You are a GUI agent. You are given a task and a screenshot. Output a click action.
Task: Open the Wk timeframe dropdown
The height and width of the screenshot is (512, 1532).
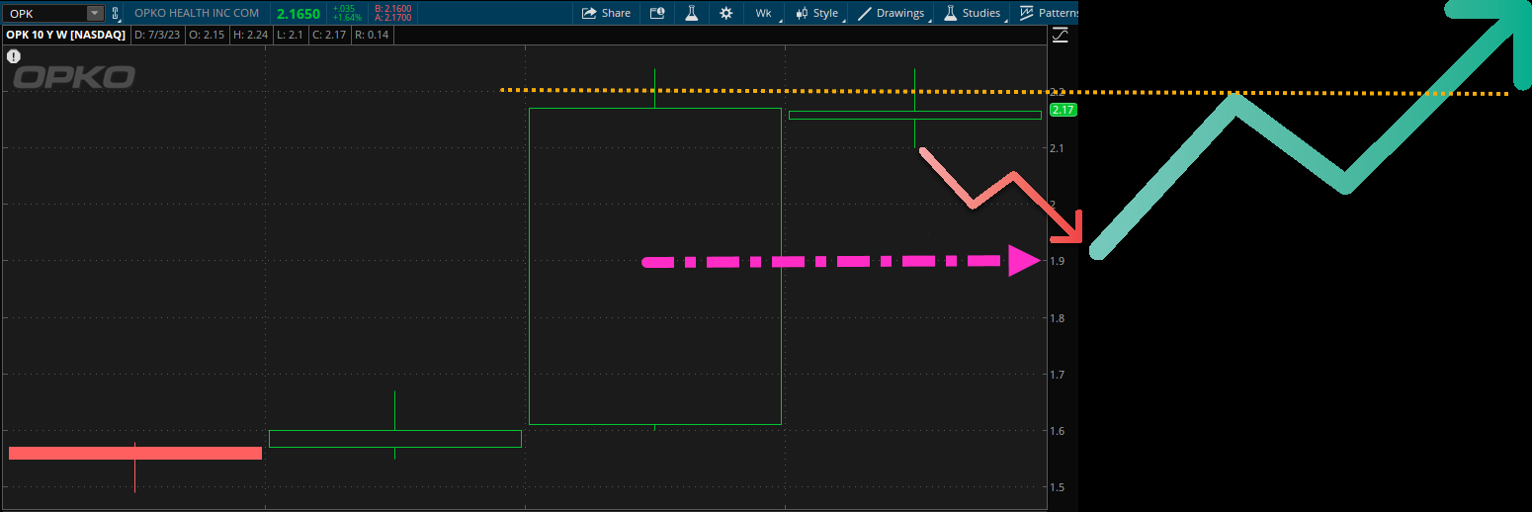coord(765,14)
